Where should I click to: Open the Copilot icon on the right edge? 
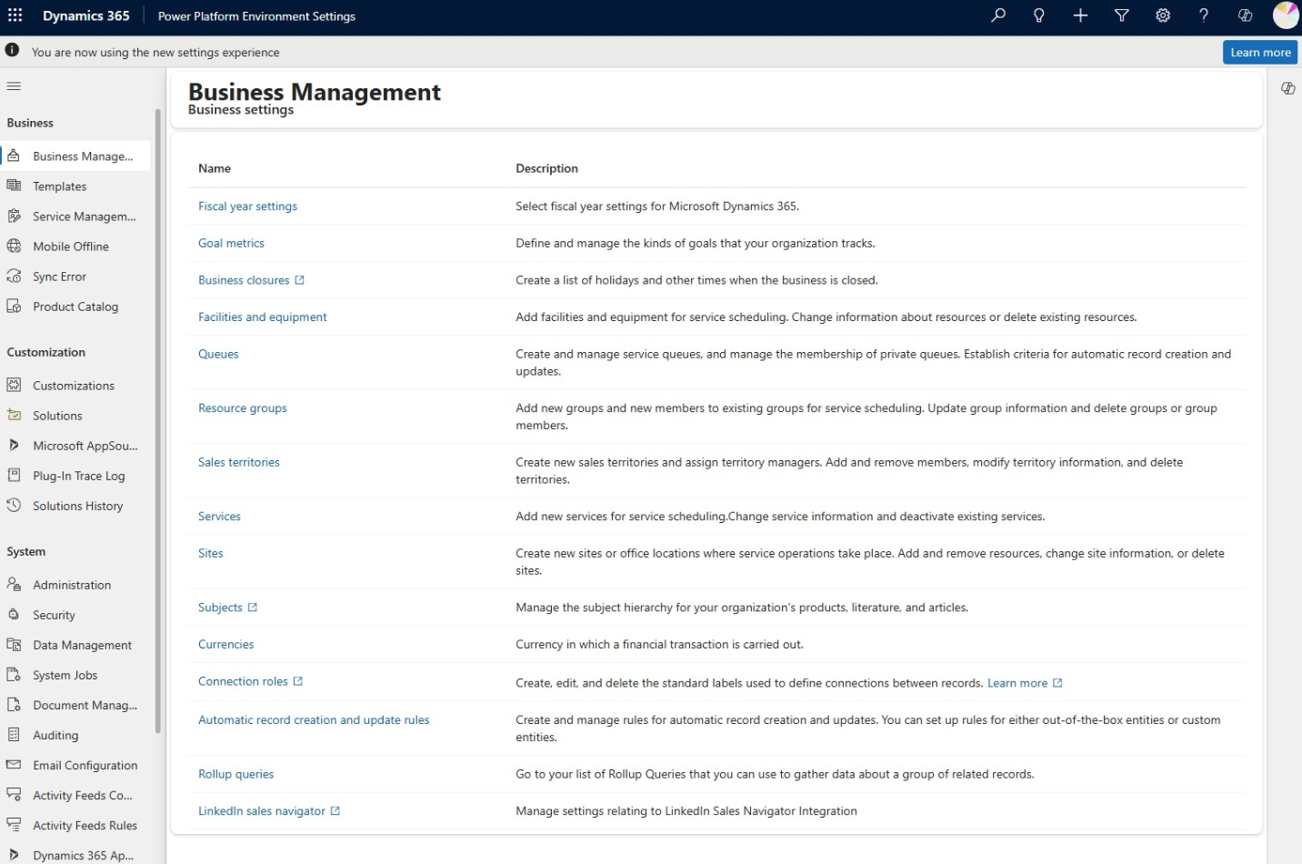(1288, 87)
